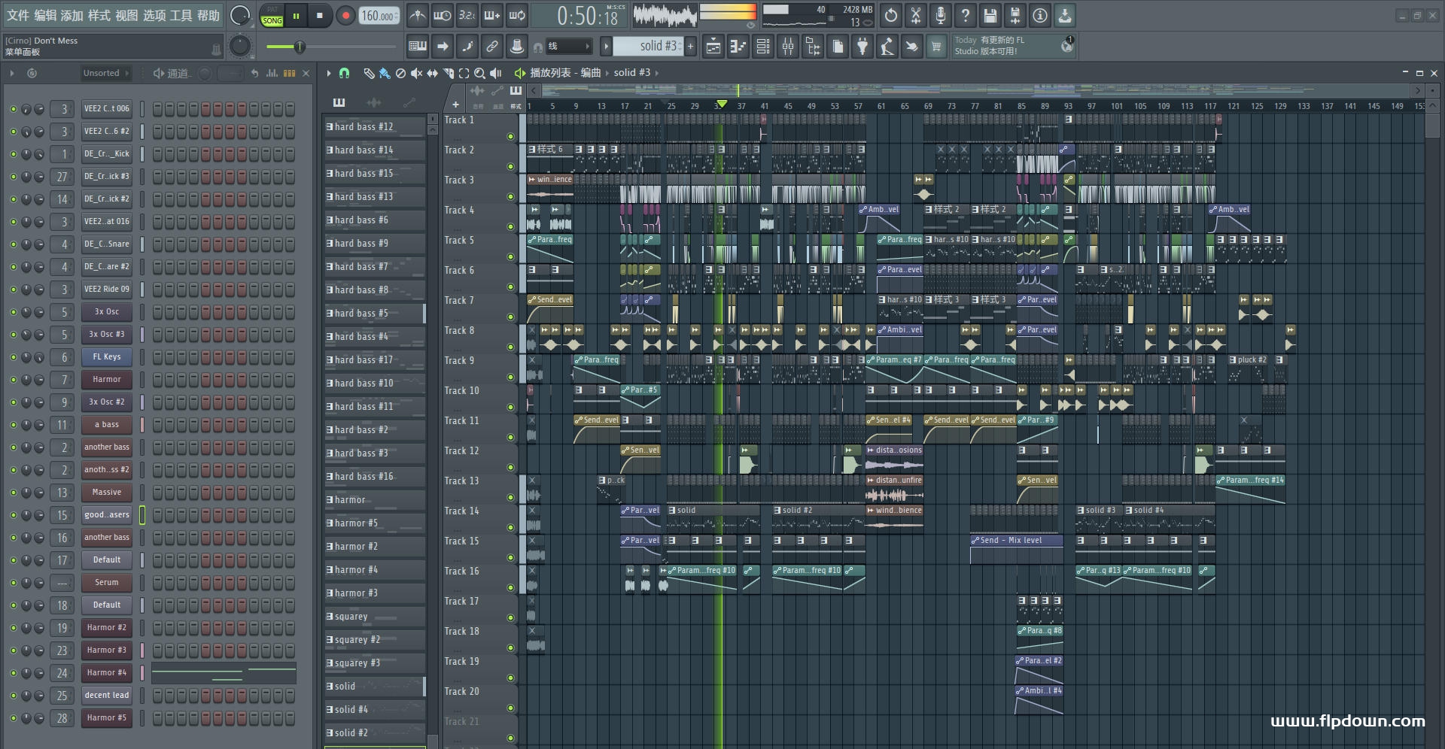Toggle the recording countdown icon
This screenshot has height=749, width=1445.
[467, 15]
